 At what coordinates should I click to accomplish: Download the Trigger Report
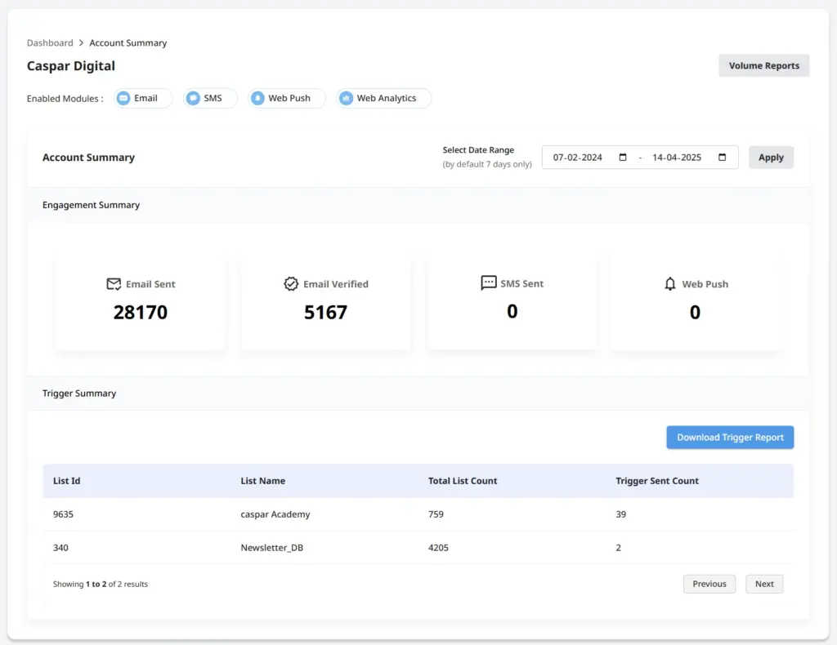tap(730, 437)
